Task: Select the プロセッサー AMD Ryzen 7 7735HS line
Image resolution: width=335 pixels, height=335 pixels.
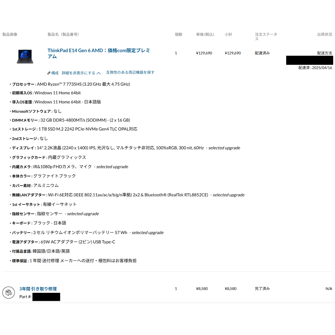Action: click(70, 84)
